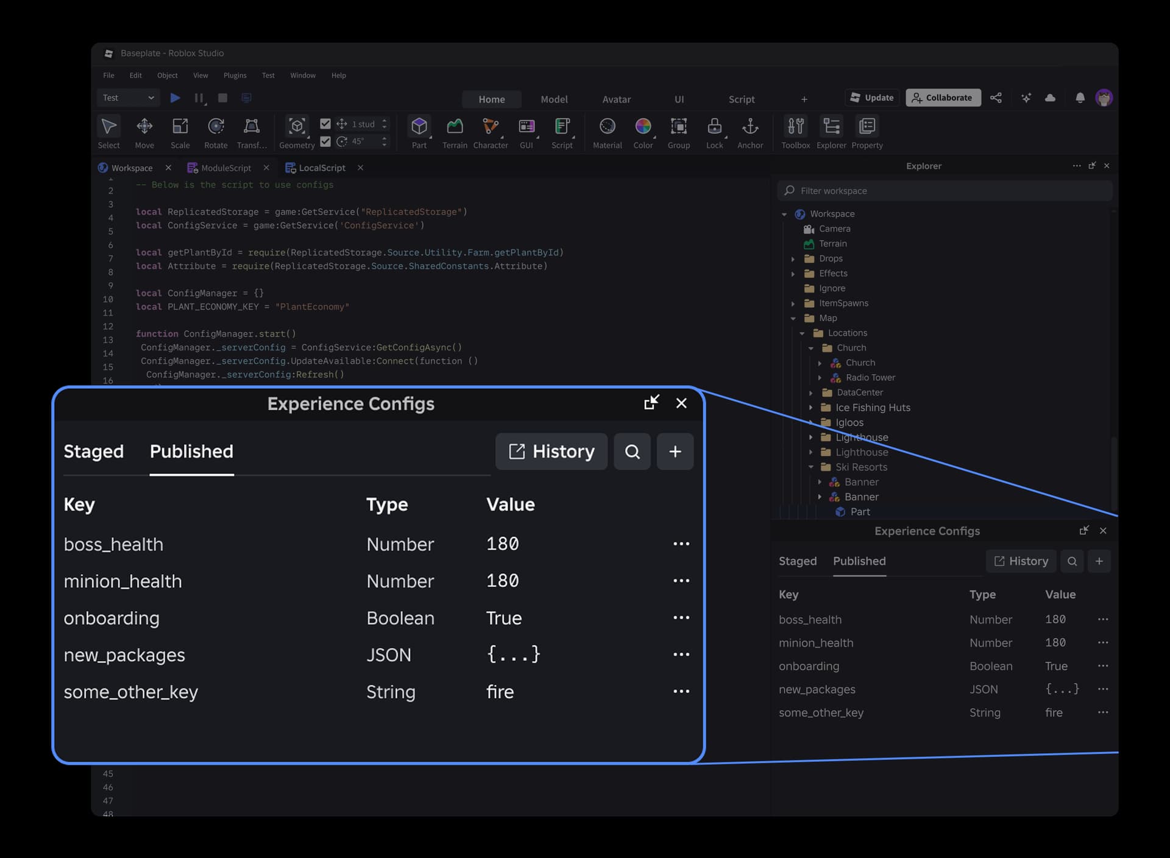Click the Update button
Image resolution: width=1170 pixels, height=858 pixels.
pos(871,97)
